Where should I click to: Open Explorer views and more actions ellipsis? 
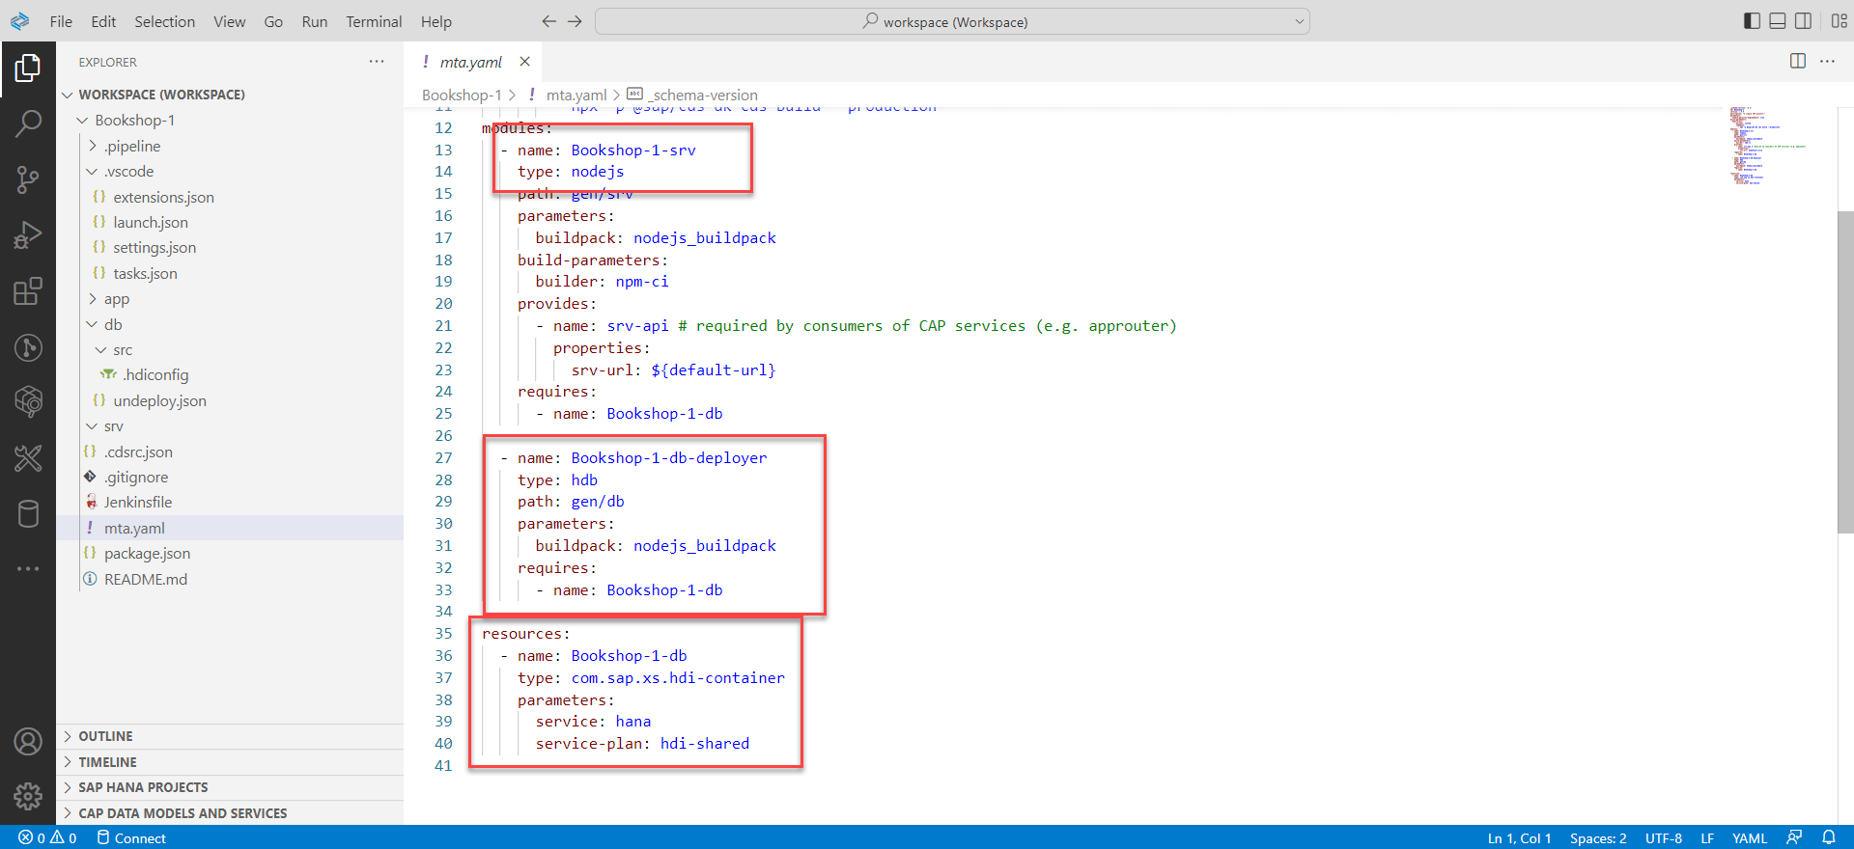(377, 62)
